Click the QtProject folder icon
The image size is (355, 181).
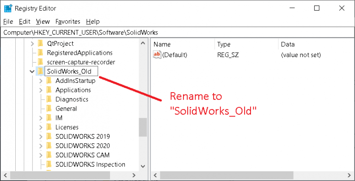(x=41, y=43)
